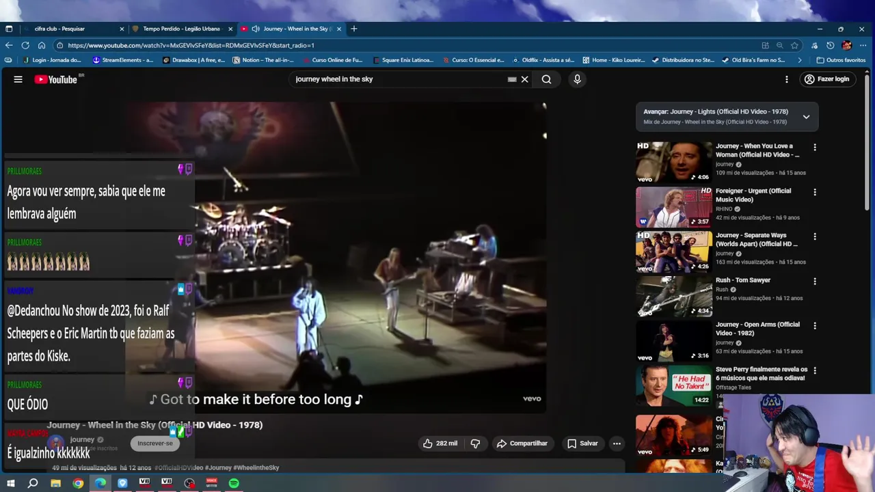Dislike the video
The height and width of the screenshot is (492, 875).
point(475,443)
